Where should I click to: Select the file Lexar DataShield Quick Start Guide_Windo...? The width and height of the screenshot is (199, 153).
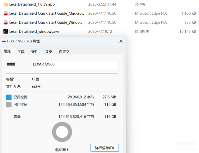pos(46,22)
